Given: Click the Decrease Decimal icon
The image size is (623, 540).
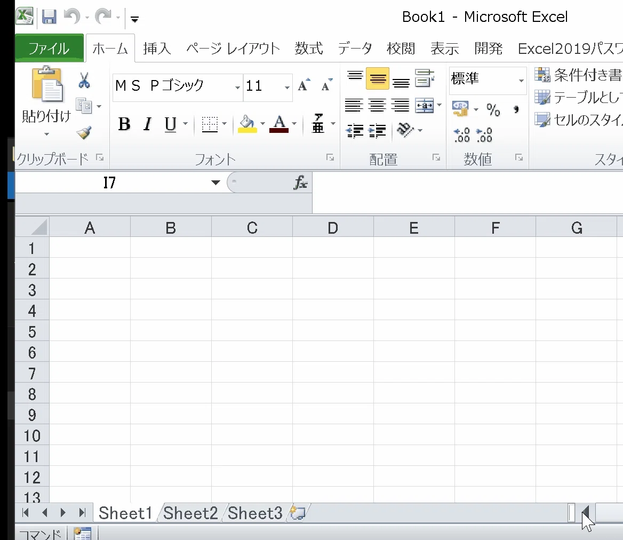Looking at the screenshot, I should click(484, 135).
